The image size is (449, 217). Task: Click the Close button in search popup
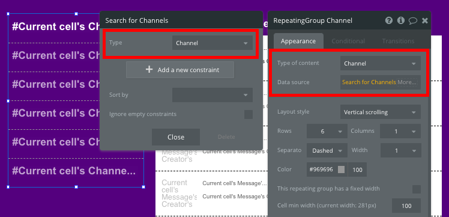click(x=176, y=137)
